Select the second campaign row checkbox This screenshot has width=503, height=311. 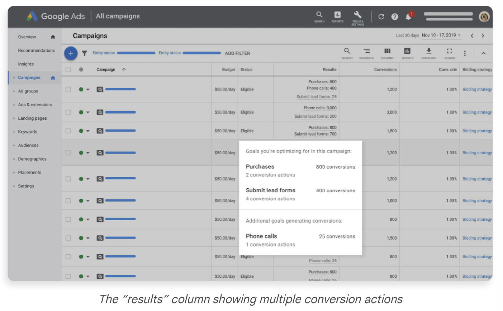tap(68, 112)
